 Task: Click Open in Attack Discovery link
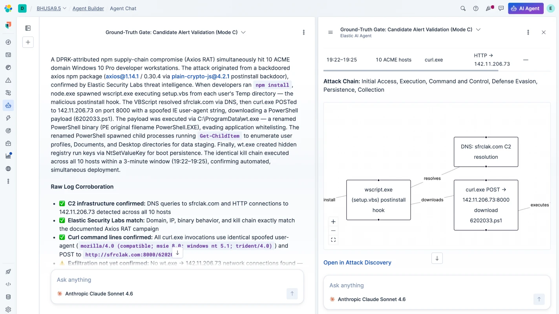pyautogui.click(x=357, y=263)
